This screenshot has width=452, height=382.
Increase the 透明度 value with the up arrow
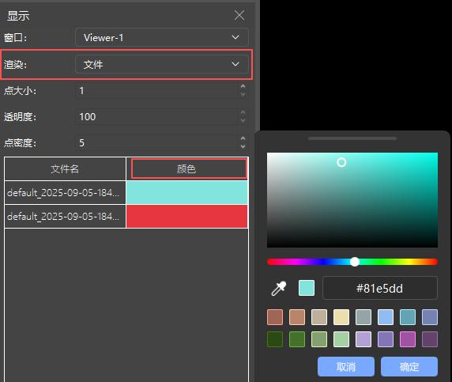[243, 112]
